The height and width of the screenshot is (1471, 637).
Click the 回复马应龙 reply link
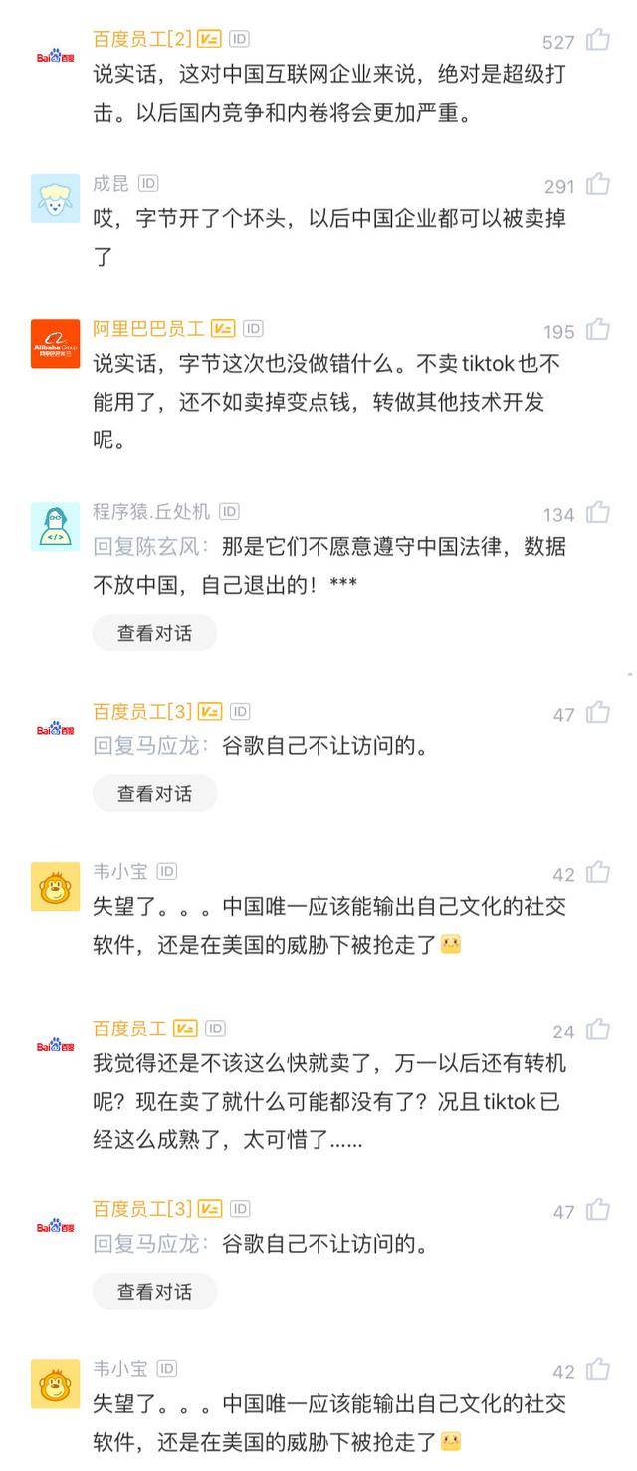tap(145, 746)
